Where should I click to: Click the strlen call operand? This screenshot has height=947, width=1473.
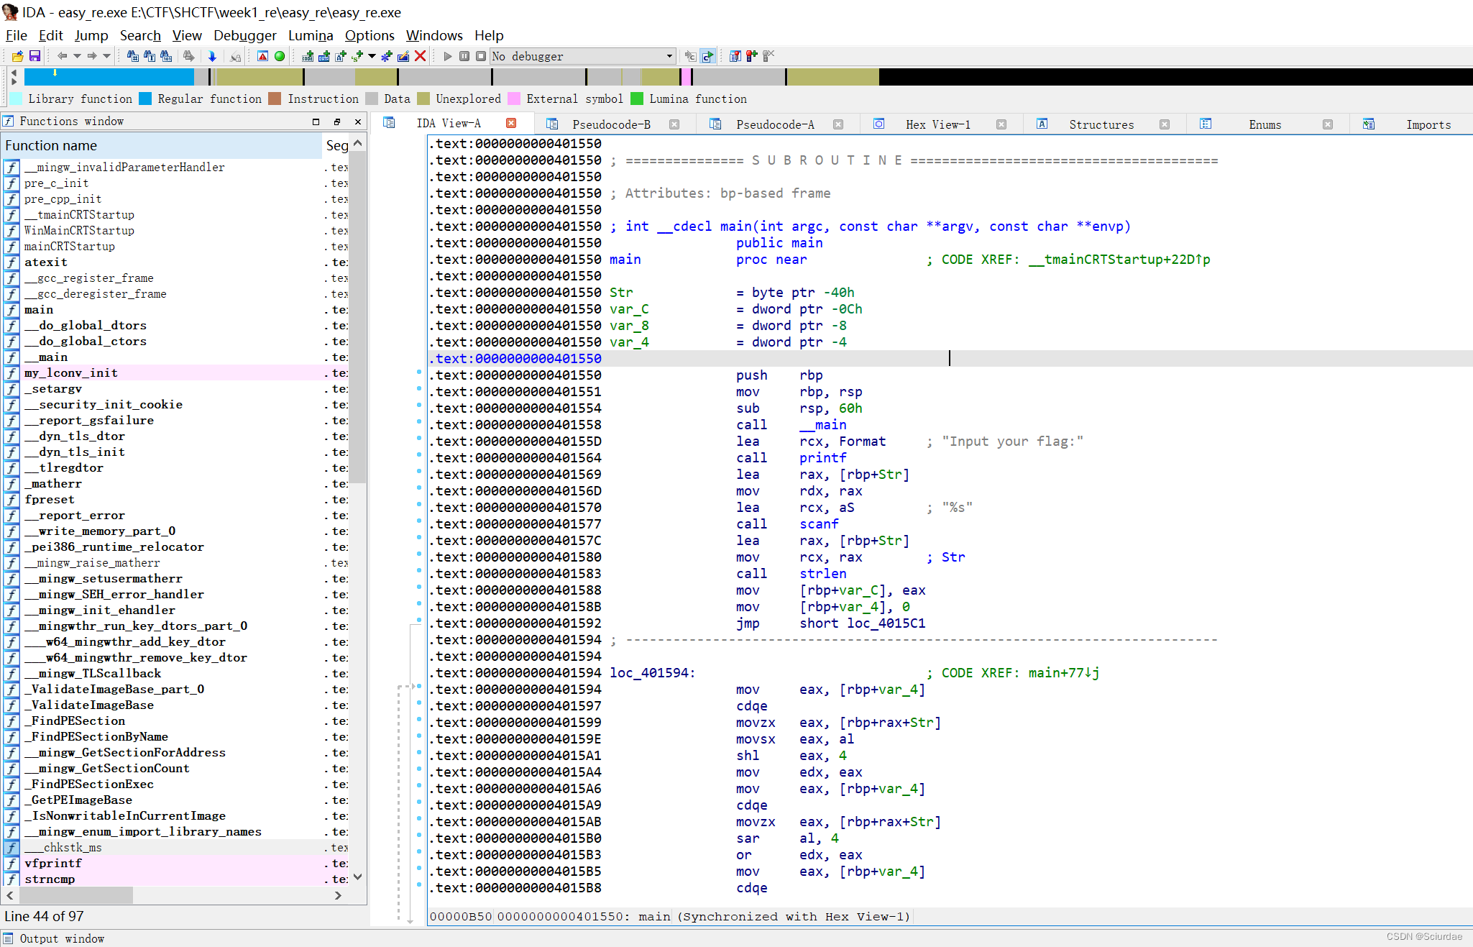point(823,573)
